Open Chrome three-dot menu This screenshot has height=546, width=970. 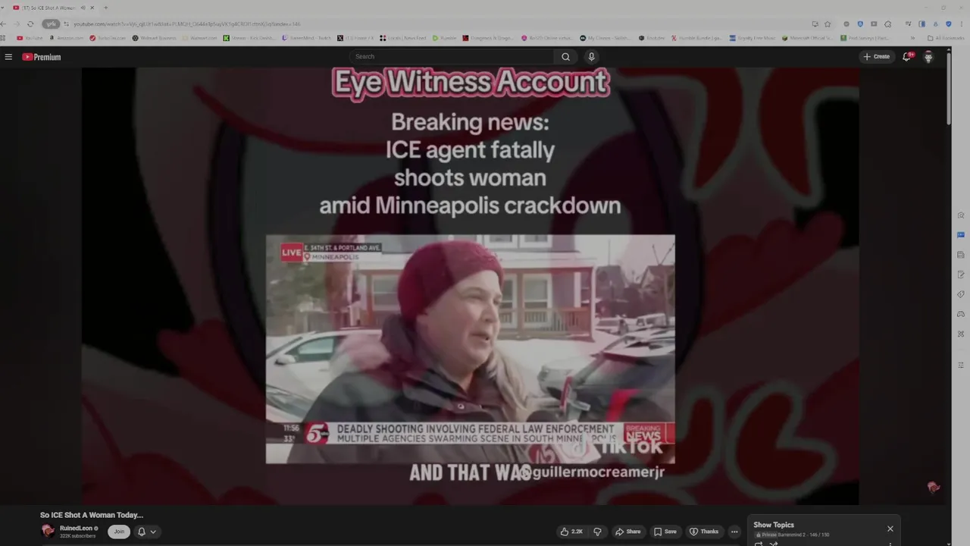tap(961, 24)
